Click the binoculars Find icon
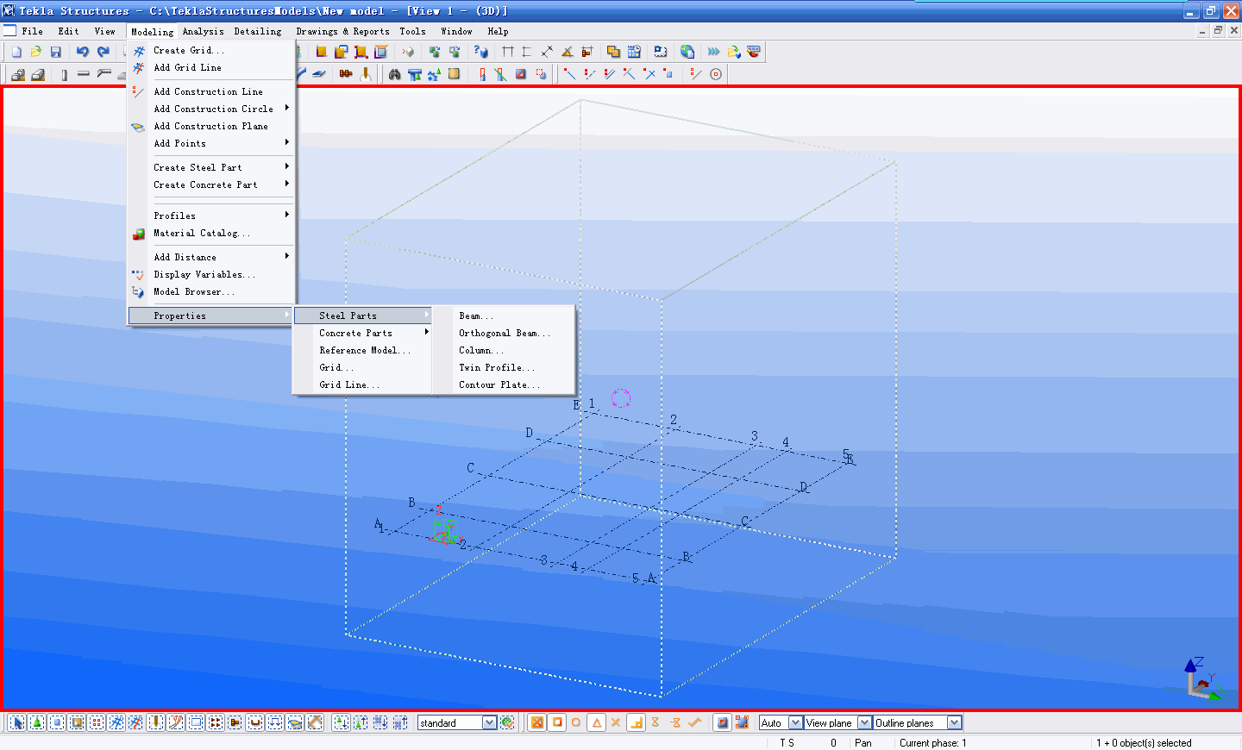This screenshot has width=1242, height=750. (x=394, y=74)
